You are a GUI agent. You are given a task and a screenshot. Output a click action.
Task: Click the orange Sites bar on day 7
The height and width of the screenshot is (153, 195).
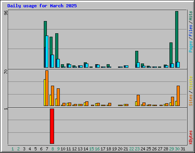point(47,88)
